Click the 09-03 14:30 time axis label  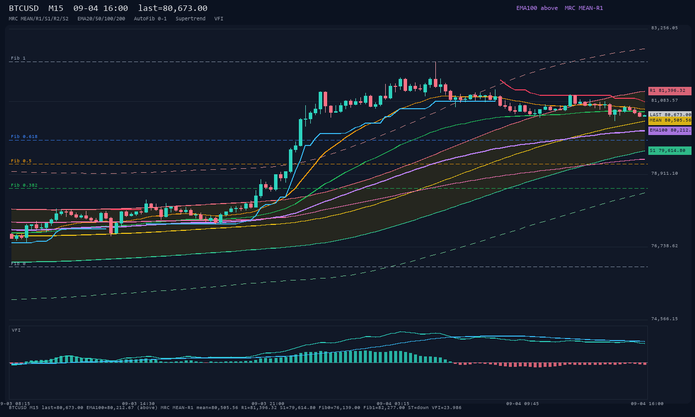click(139, 404)
